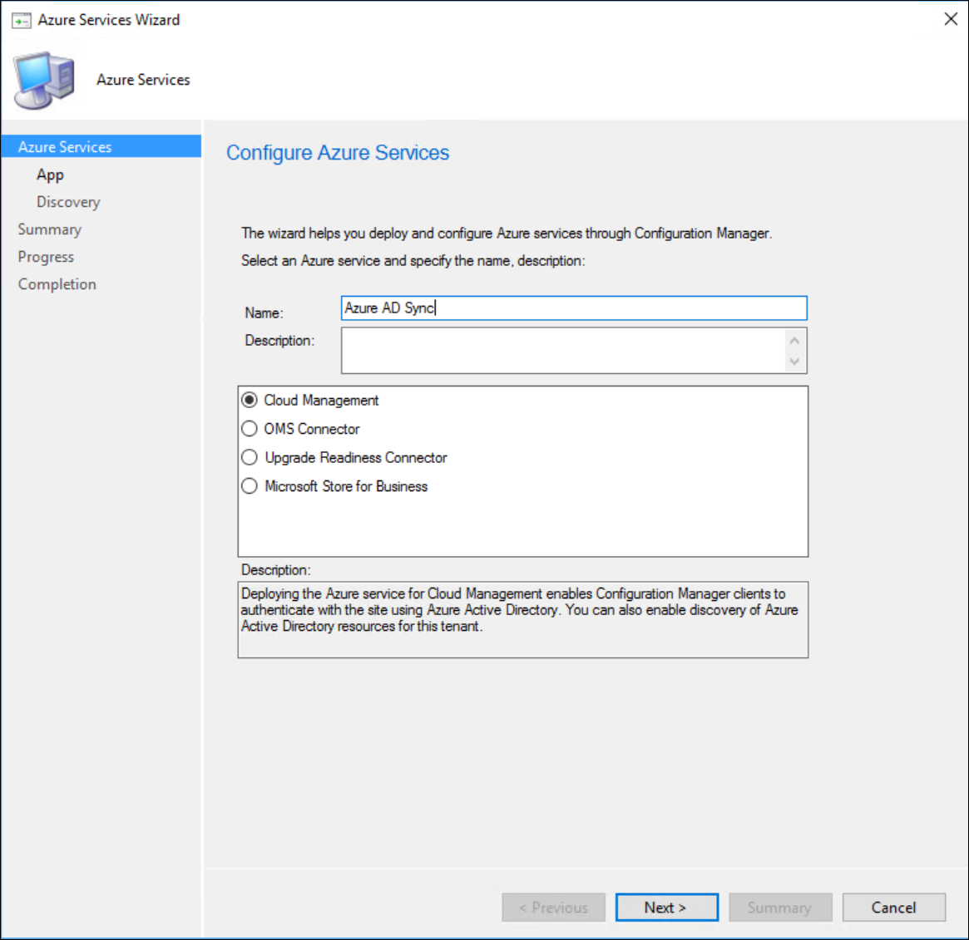The height and width of the screenshot is (940, 969).
Task: Click the < Previous button
Action: pos(553,908)
